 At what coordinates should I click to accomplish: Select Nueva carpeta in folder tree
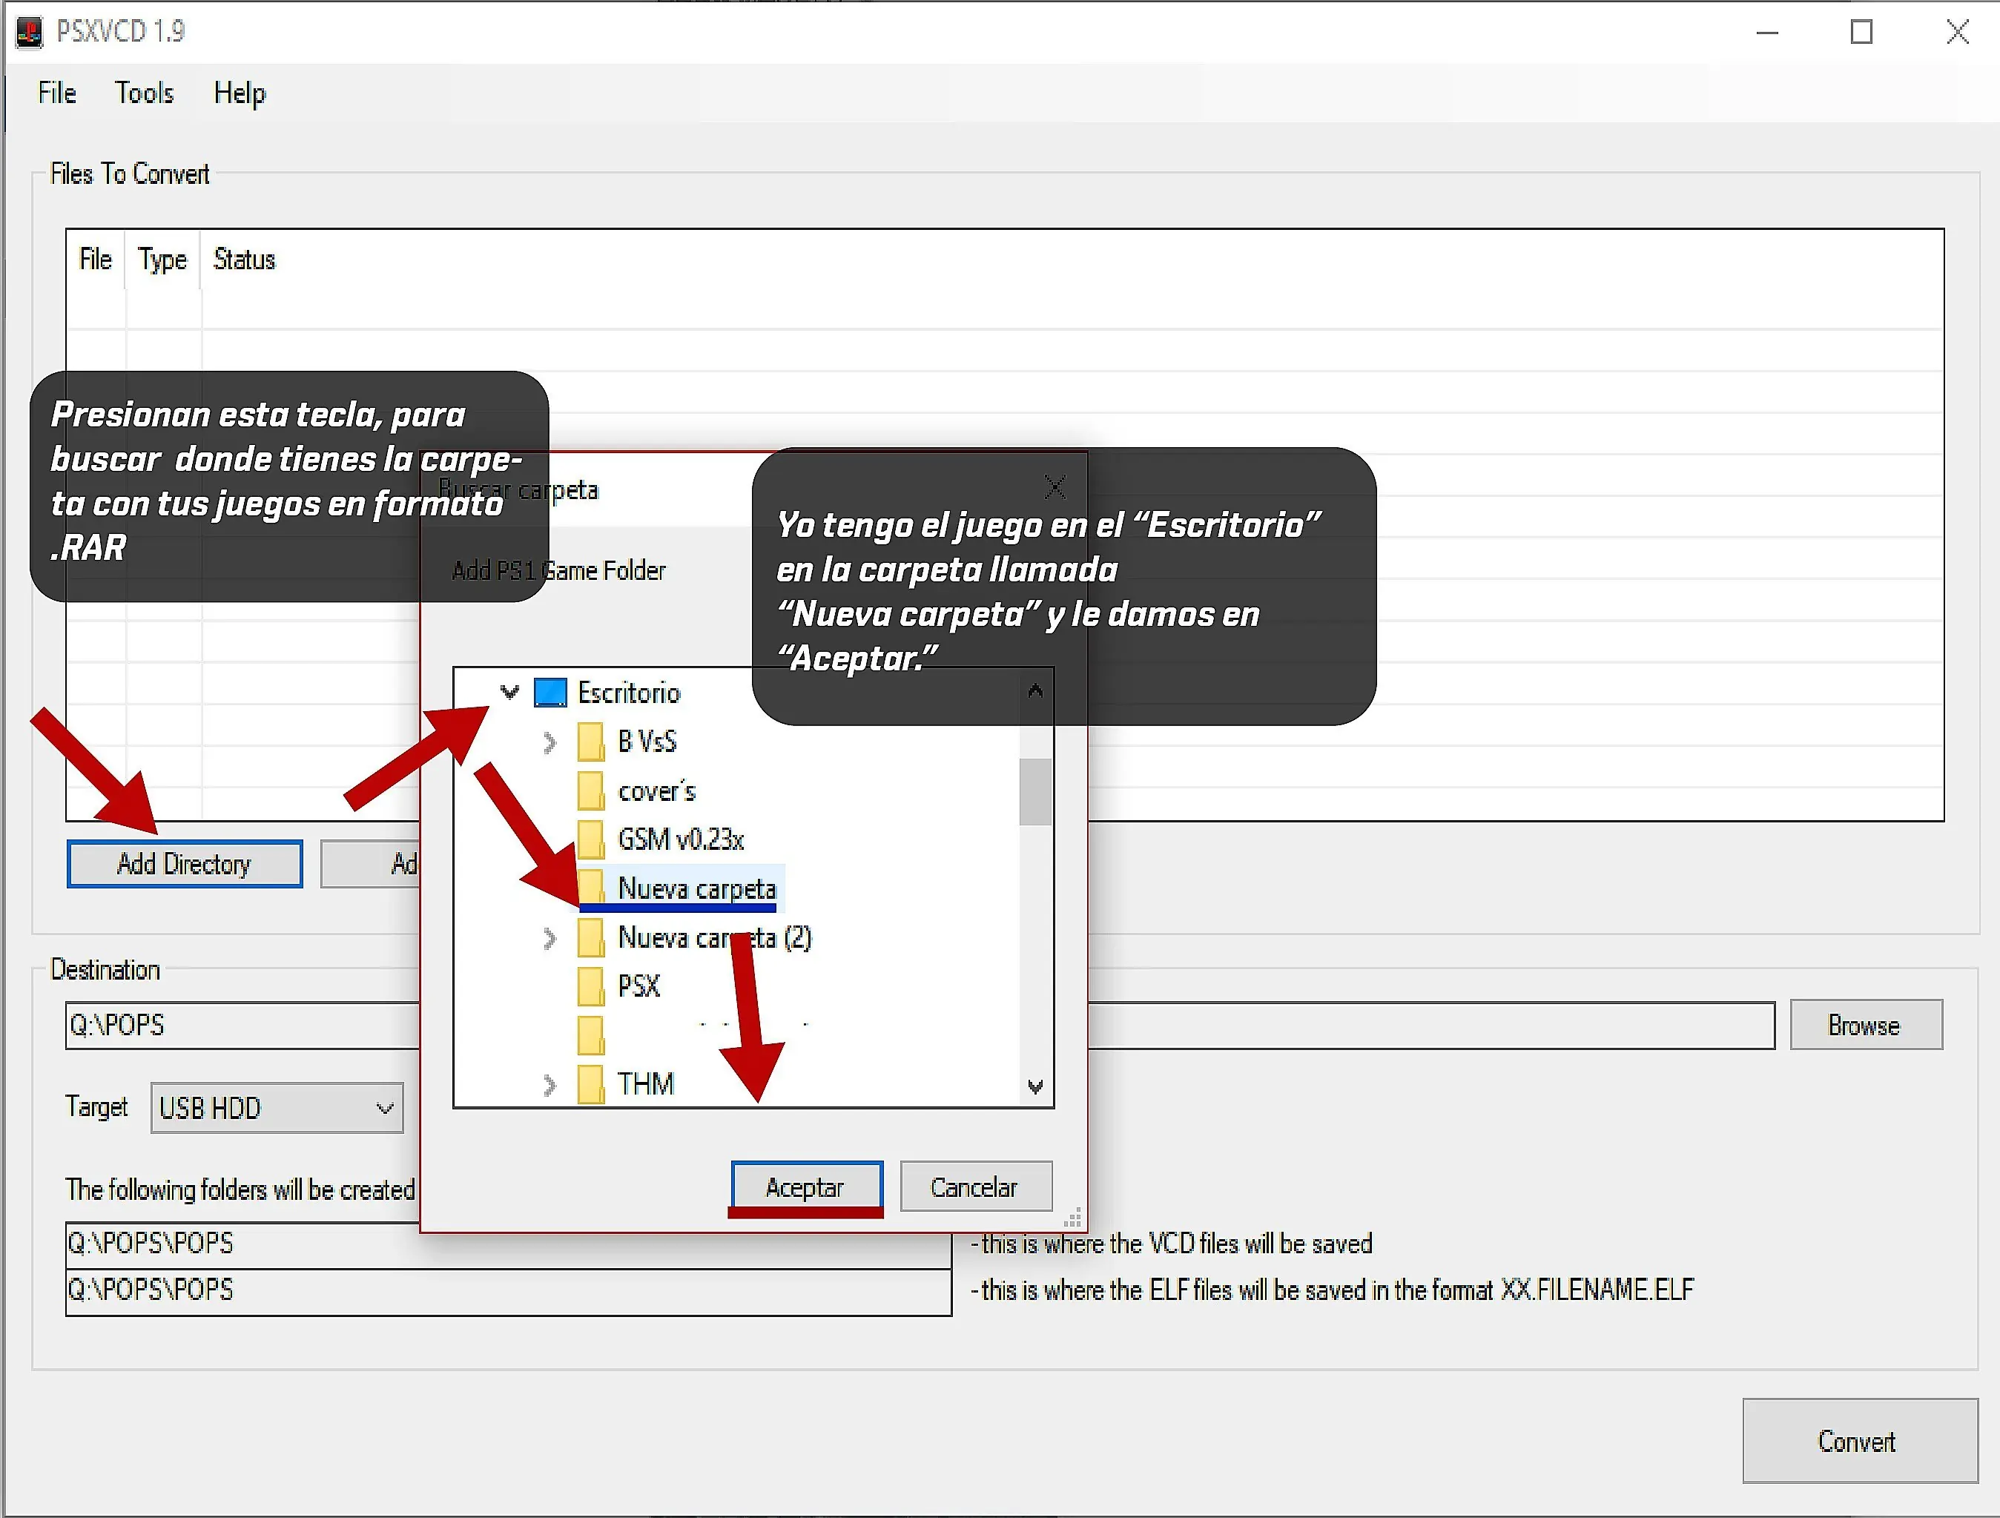696,888
